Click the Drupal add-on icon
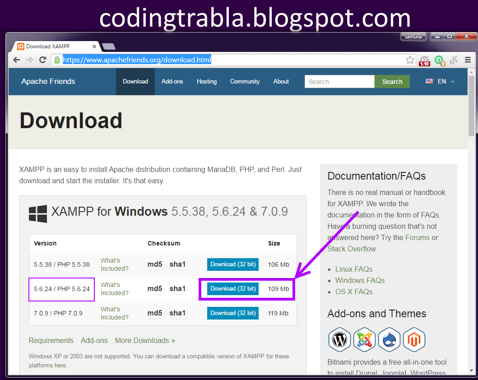478x380 pixels. (389, 339)
